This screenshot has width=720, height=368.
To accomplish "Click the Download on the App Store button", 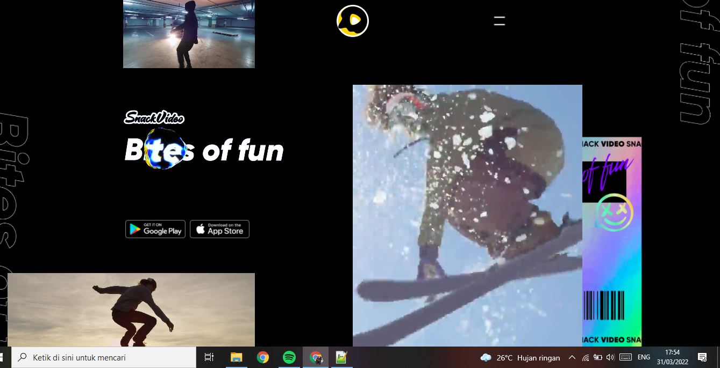I will 219,229.
